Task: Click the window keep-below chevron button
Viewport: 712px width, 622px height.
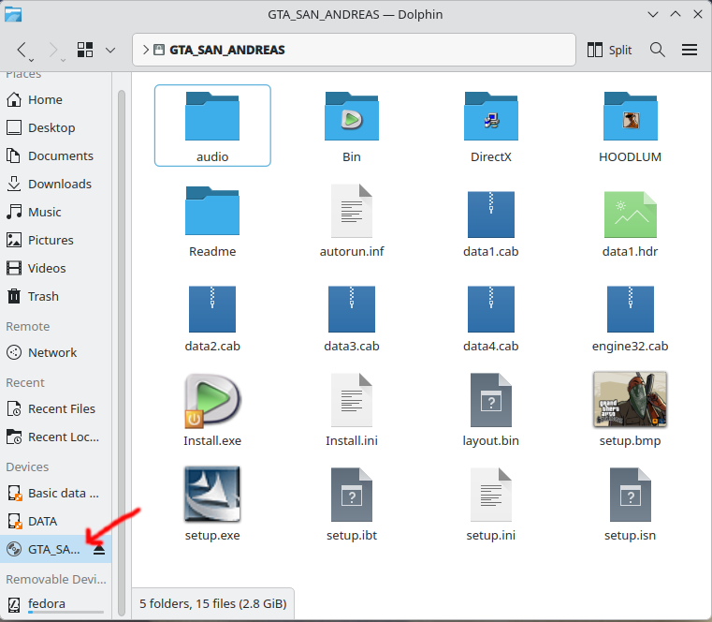Action: [652, 14]
